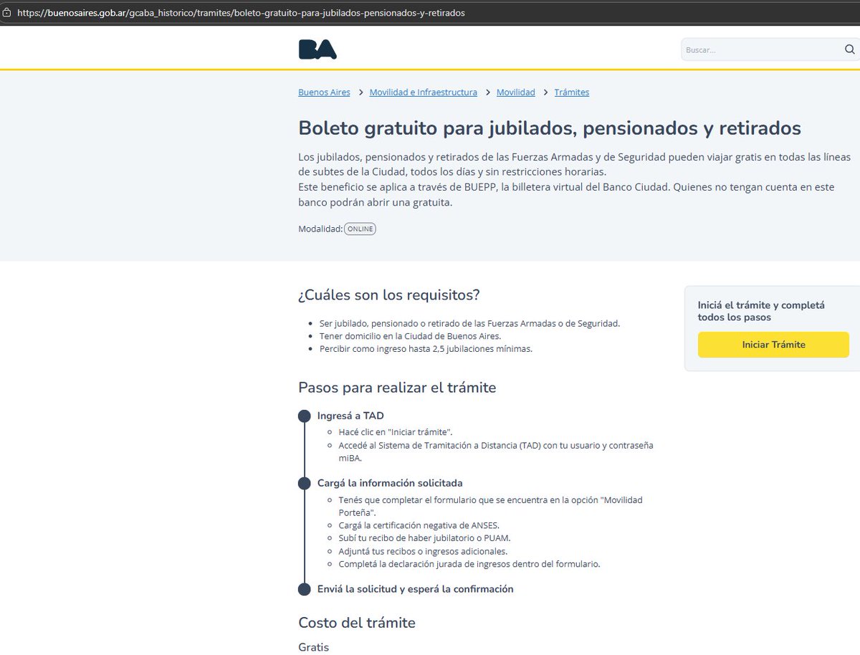The width and height of the screenshot is (860, 655).
Task: Click the BA logo in the header
Action: click(x=317, y=49)
